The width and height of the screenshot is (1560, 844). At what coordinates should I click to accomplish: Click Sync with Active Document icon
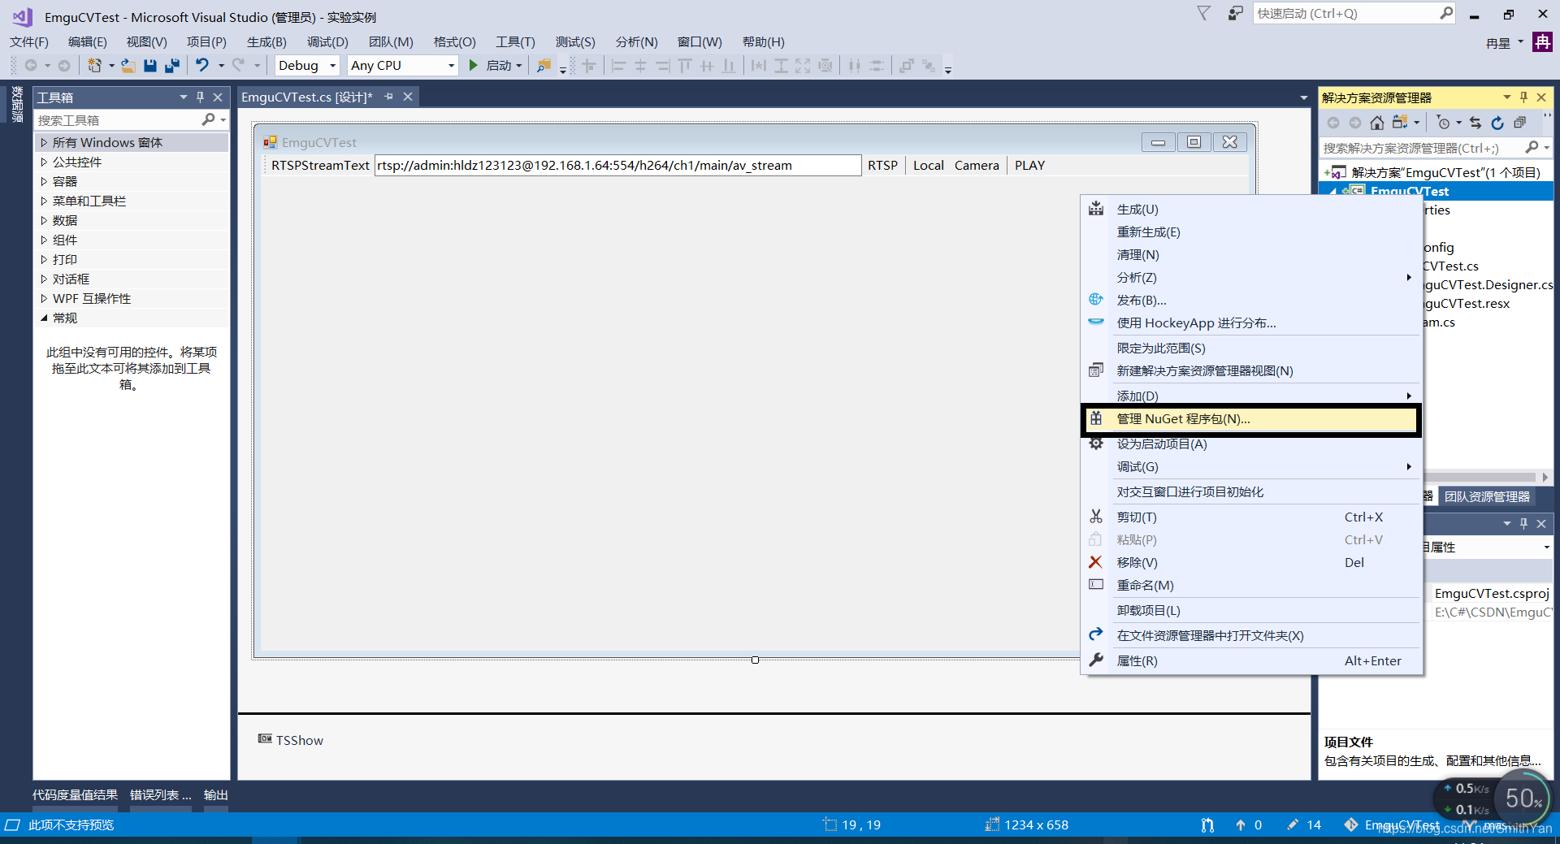coord(1475,123)
